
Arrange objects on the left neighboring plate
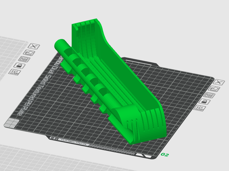point(24,59)
